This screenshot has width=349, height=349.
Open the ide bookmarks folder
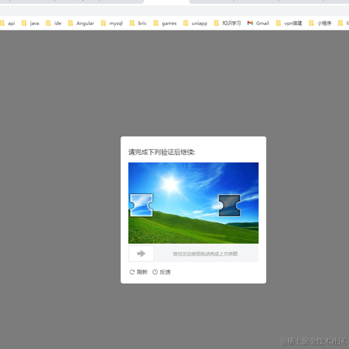tap(54, 24)
